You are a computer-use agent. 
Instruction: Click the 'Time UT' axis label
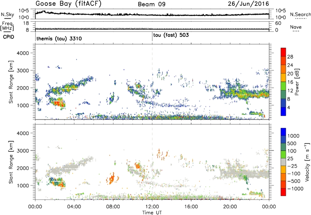(152, 213)
